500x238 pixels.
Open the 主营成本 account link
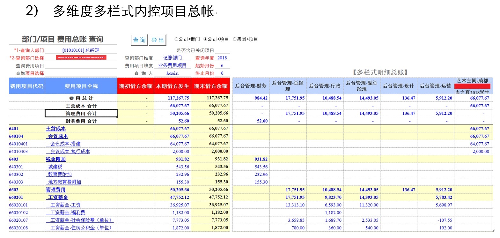(x=56, y=129)
